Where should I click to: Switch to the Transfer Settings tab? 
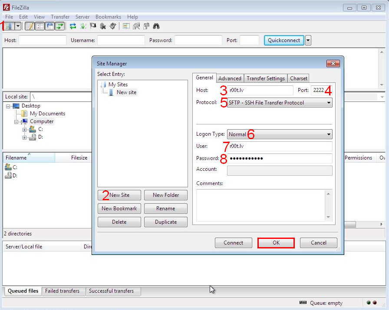tap(266, 78)
